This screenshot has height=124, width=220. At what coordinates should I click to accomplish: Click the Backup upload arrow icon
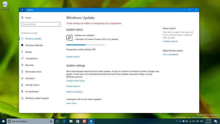(22, 52)
